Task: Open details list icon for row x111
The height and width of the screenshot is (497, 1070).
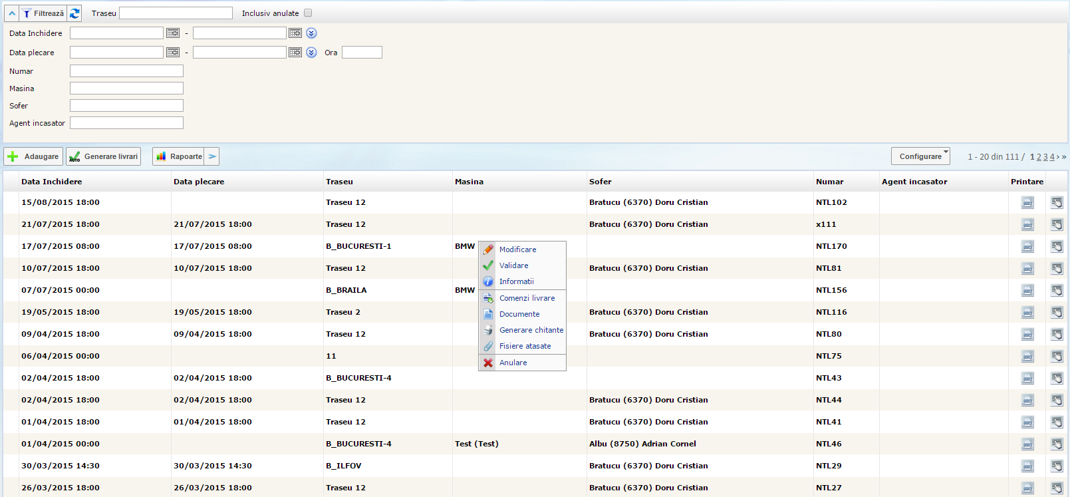Action: click(x=1057, y=225)
